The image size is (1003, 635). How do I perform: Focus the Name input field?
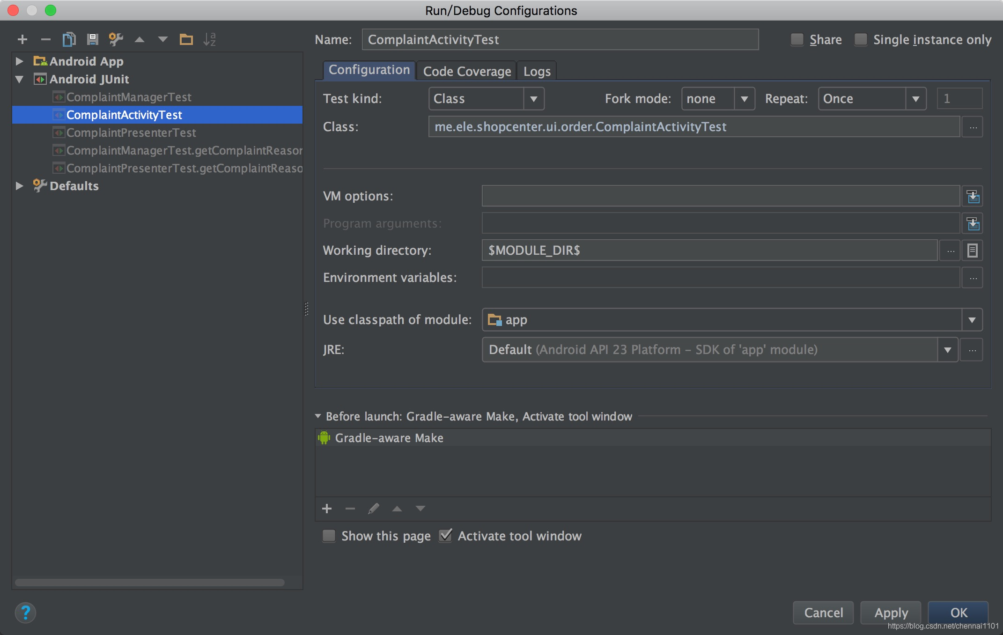click(x=560, y=40)
